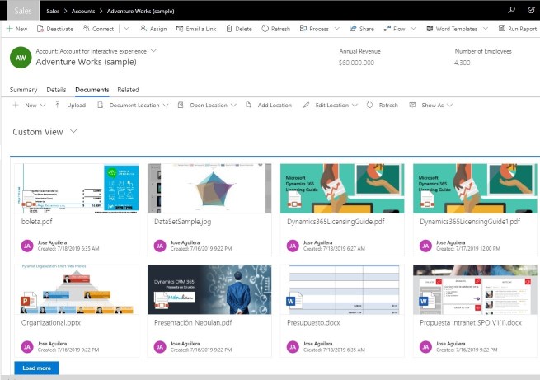Expand the Connect split dropdown chevron

tap(126, 29)
